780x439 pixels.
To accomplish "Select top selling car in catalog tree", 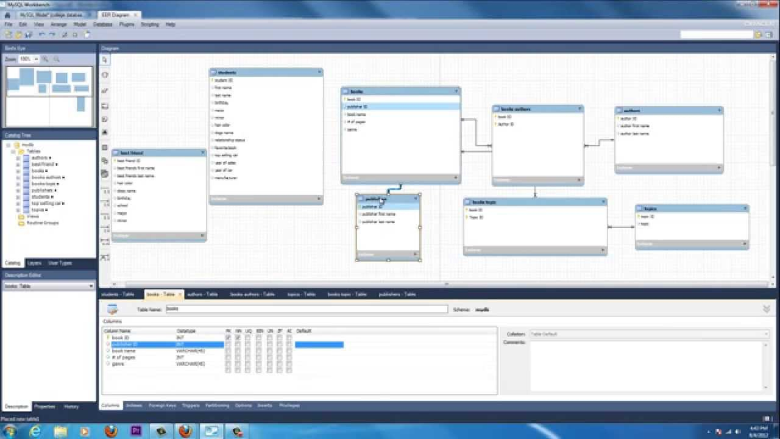I will tap(47, 203).
